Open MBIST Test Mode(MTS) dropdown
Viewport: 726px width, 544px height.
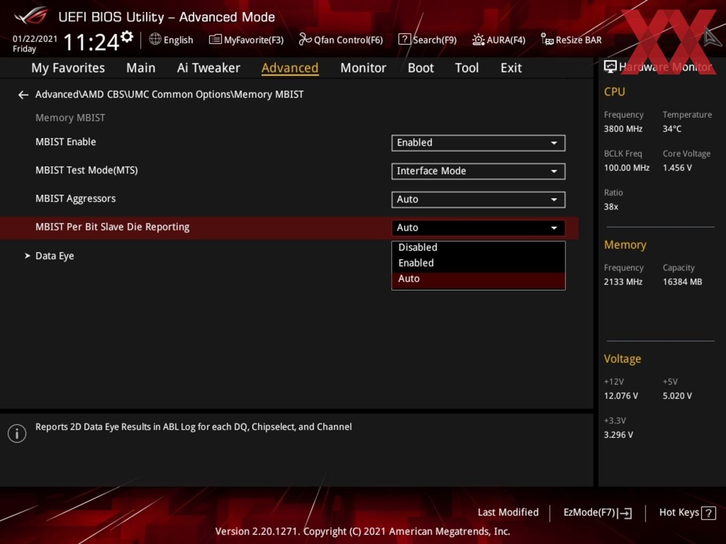click(x=478, y=171)
